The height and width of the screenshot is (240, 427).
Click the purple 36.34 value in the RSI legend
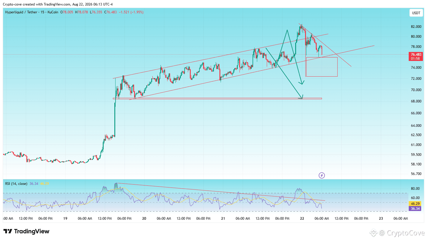34,184
